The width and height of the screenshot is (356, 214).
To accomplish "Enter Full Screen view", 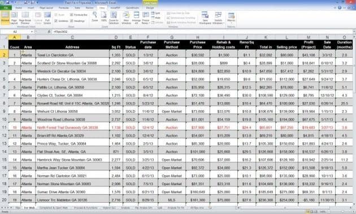I will click(47, 18).
